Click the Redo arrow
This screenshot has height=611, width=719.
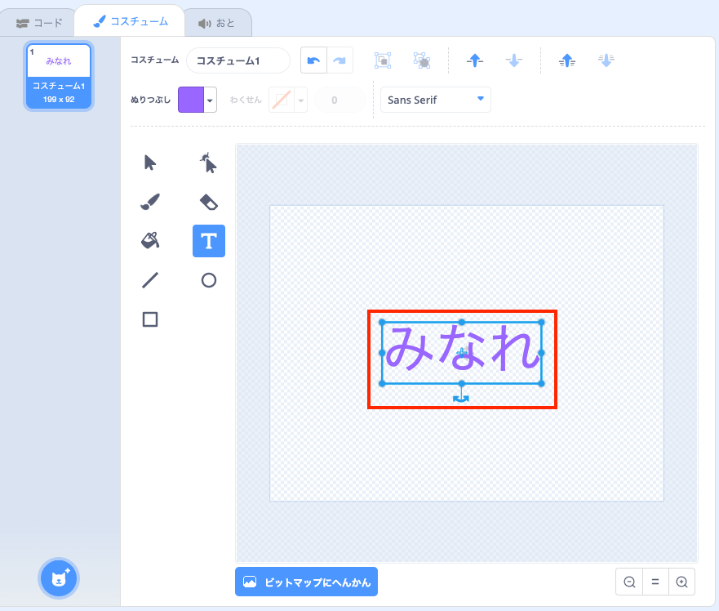(340, 60)
